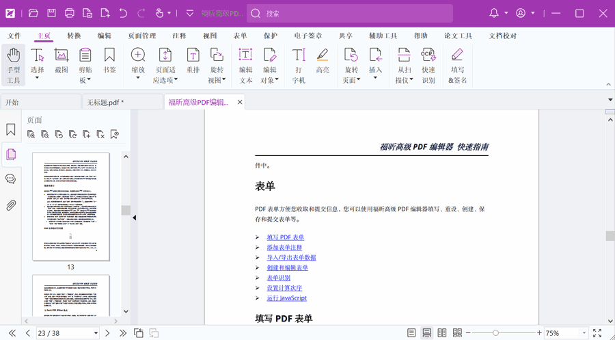The height and width of the screenshot is (340, 615).
Task: Start Edit Text tool (编辑文本)
Action: tap(245, 65)
